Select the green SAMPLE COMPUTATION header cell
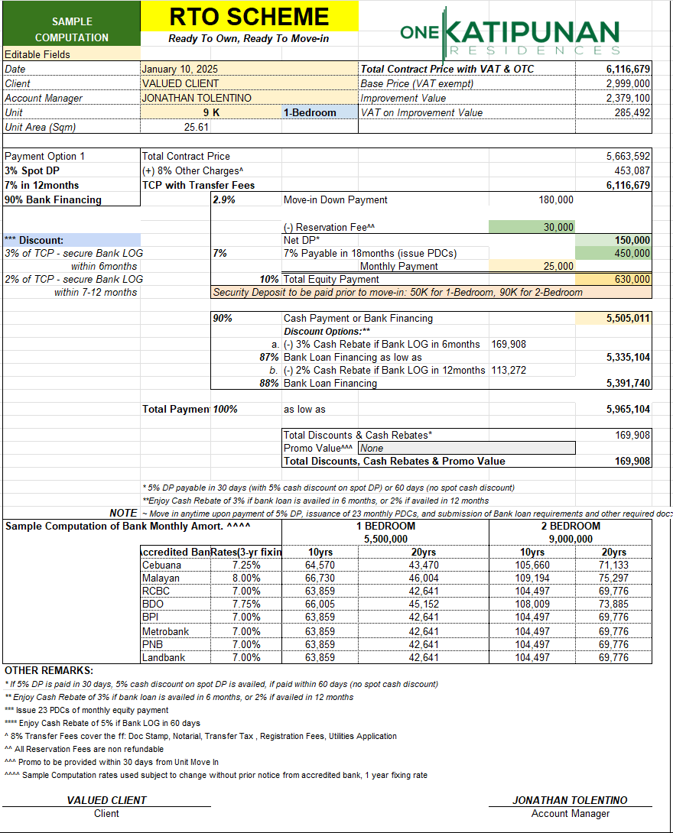 tap(71, 30)
